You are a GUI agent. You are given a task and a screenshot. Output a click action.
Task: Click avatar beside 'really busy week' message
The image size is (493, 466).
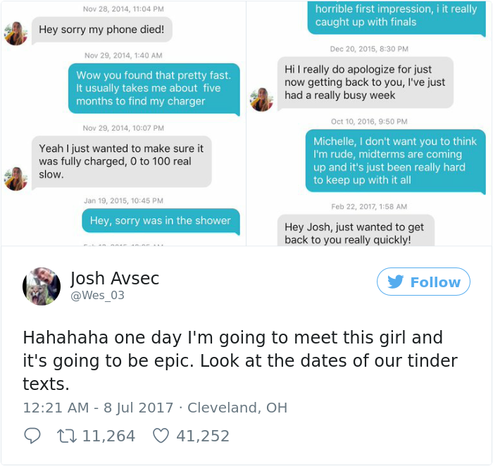[262, 99]
